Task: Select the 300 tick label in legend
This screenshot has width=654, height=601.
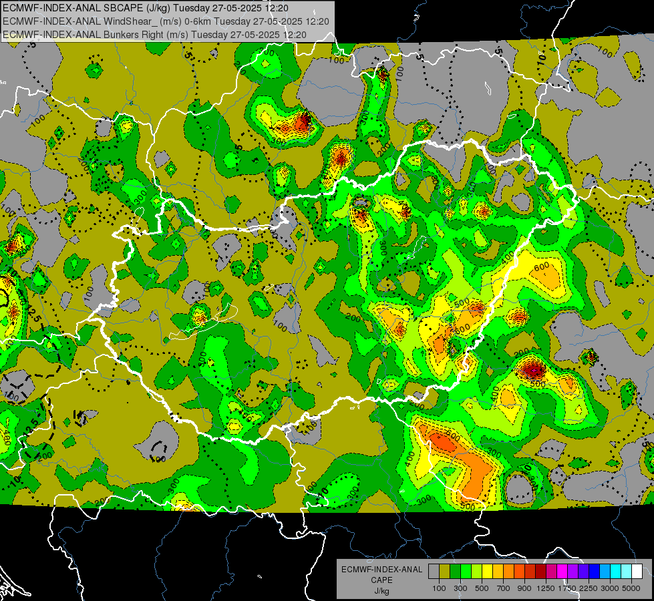Action: [460, 588]
